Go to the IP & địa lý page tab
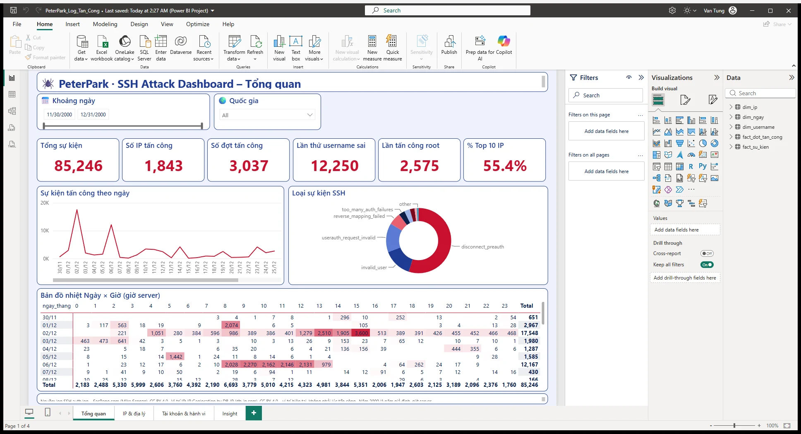Screen dimensions: 801x434 [x=134, y=413]
